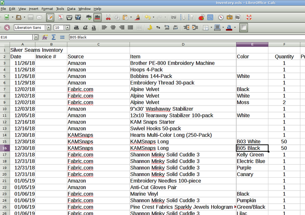Viewport: 305px width, 215px height.
Task: Insert Chart icon
Action: [x=202, y=17]
